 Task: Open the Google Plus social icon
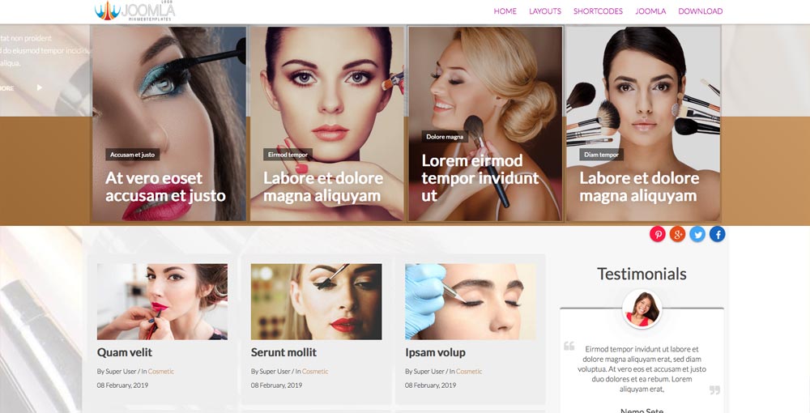click(x=678, y=234)
